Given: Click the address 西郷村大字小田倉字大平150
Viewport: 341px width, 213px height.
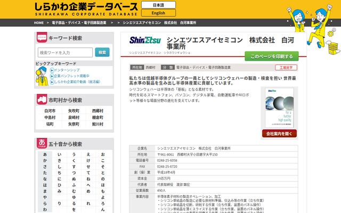Looking at the screenshot, I should [x=197, y=154].
